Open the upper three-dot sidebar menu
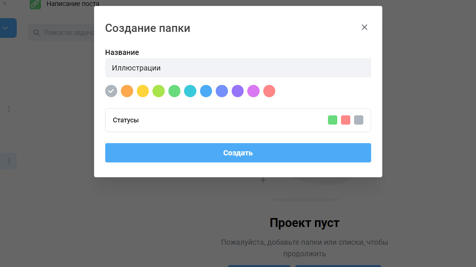Screen dimensions: 476x267 click(9, 109)
